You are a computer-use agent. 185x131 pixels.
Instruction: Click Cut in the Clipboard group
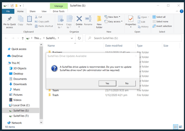click(38, 17)
